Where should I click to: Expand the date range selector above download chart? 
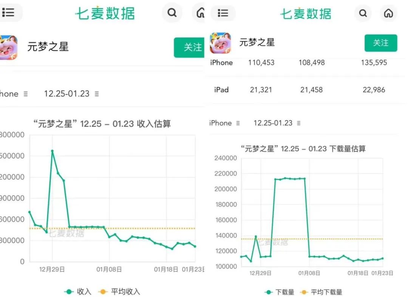277,123
